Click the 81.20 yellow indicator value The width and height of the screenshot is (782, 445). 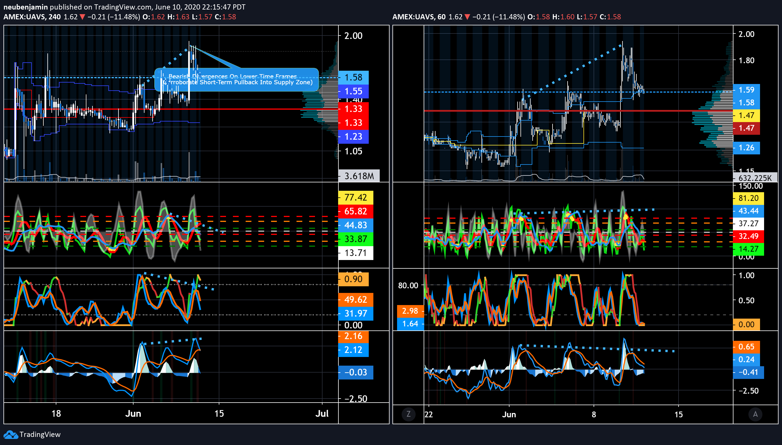click(x=749, y=198)
